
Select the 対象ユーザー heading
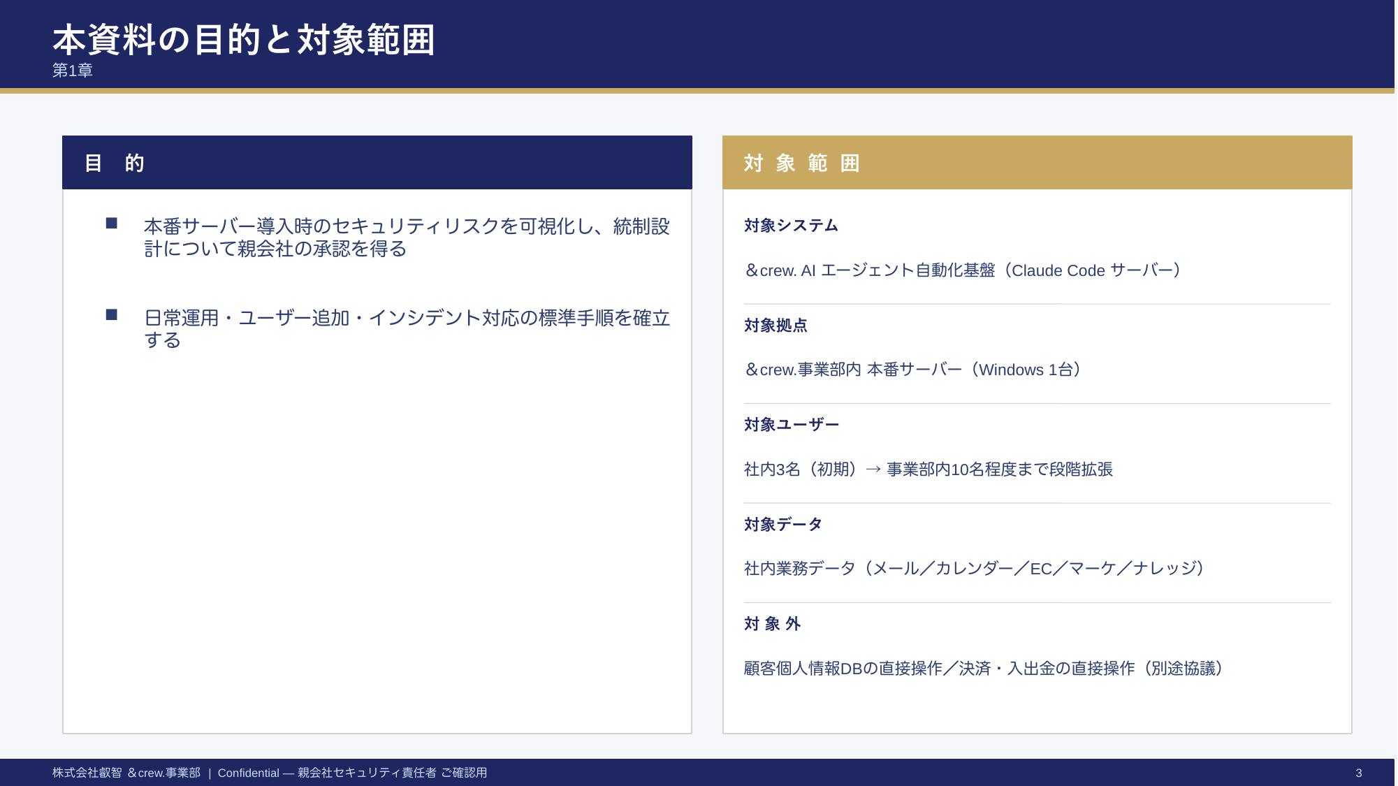792,425
